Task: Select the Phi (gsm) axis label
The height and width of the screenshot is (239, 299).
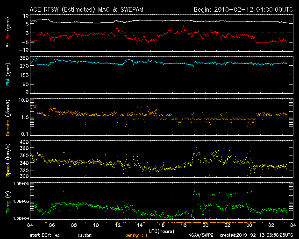Action: click(8, 74)
